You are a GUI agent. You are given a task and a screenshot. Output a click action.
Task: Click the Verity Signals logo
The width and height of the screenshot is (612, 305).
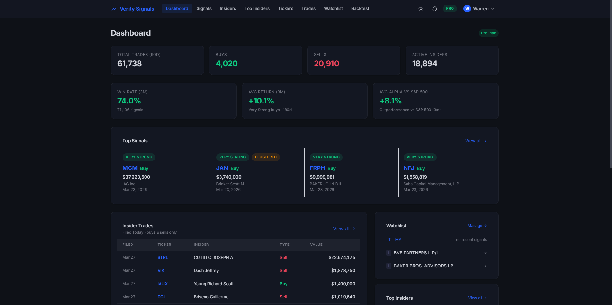[x=132, y=9]
